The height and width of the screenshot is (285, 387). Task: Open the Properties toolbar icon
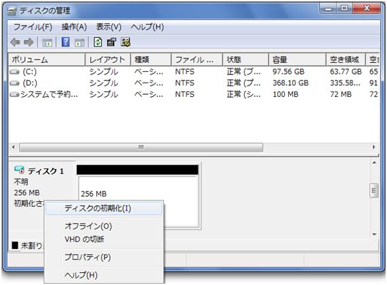pyautogui.click(x=112, y=43)
